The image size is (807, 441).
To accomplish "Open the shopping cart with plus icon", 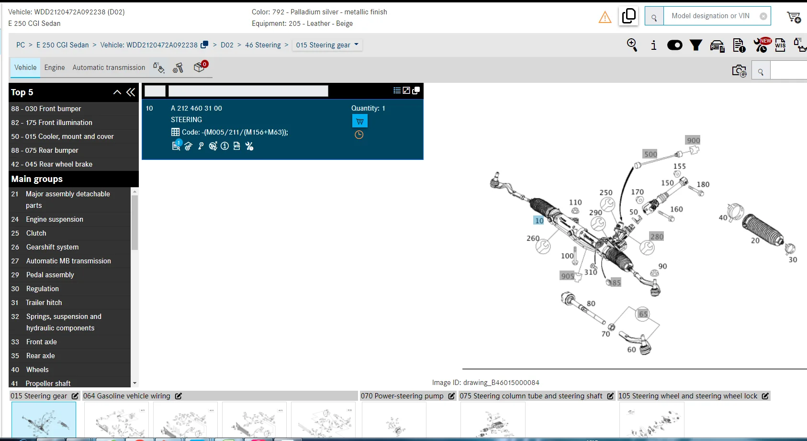I will [794, 17].
